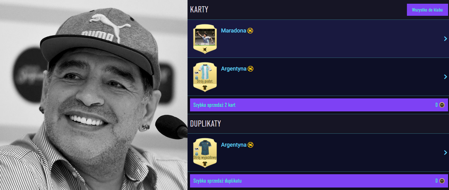Click the coin icon in Szybka sprzedaż 2 kart
449x190 pixels.
tap(442, 105)
